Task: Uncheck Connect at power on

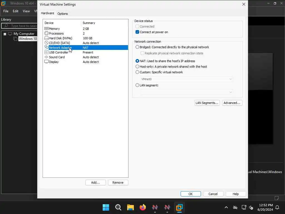Action: pos(137,32)
